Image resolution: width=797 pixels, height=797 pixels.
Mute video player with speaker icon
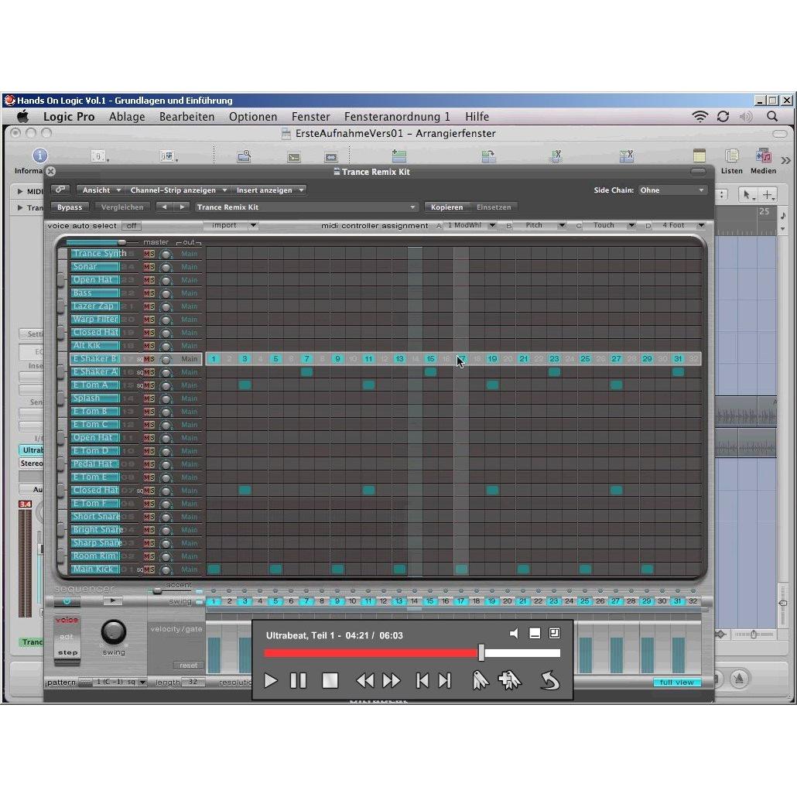(514, 633)
